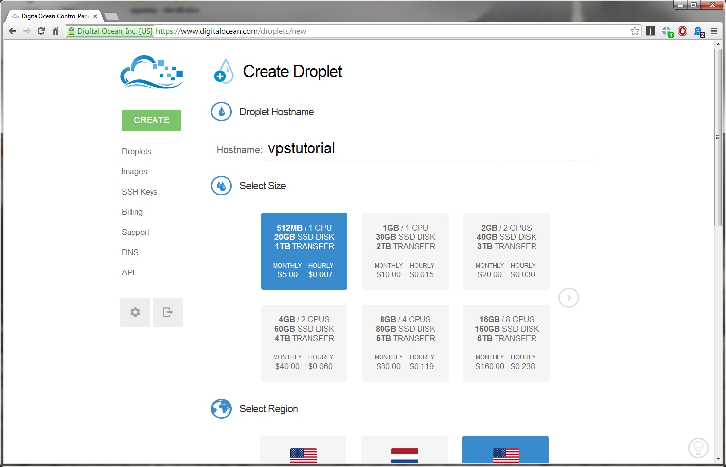This screenshot has width=726, height=467.
Task: Select the 512MB / 1 CPU plan
Action: 304,251
